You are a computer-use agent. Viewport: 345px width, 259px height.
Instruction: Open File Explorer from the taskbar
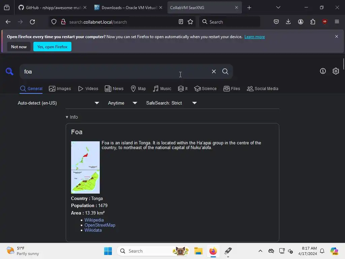pyautogui.click(x=198, y=251)
